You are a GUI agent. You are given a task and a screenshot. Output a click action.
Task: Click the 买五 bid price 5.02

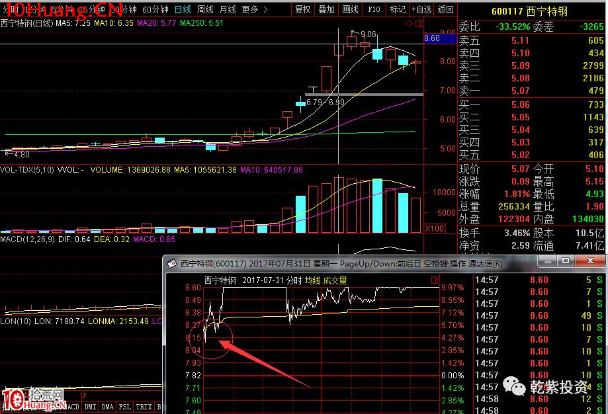(520, 155)
